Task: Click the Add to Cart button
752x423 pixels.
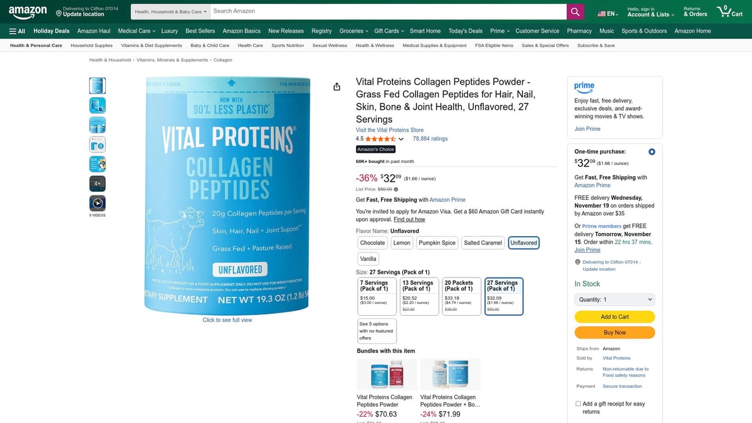Action: tap(614, 317)
